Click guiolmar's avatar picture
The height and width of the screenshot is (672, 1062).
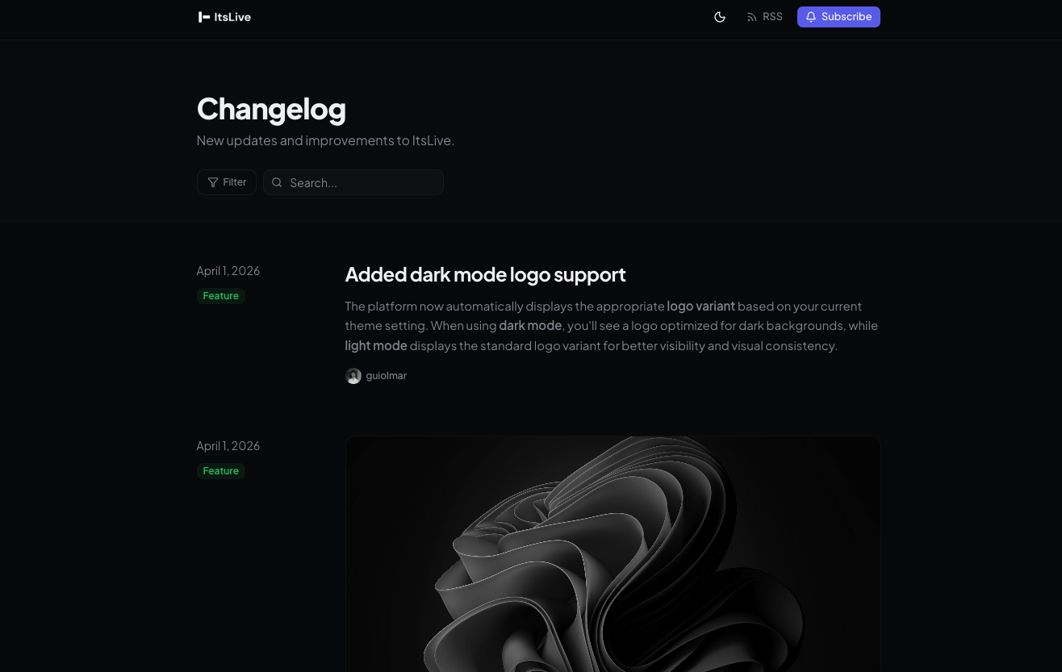[353, 375]
